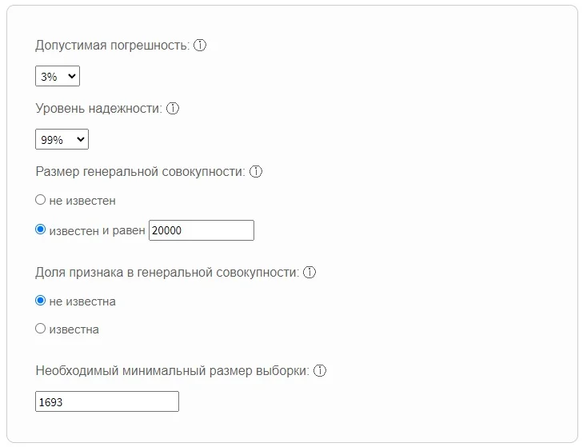Click info icon beside Необходимый минимальный размер выборки
This screenshot has width=583, height=447.
(x=320, y=370)
